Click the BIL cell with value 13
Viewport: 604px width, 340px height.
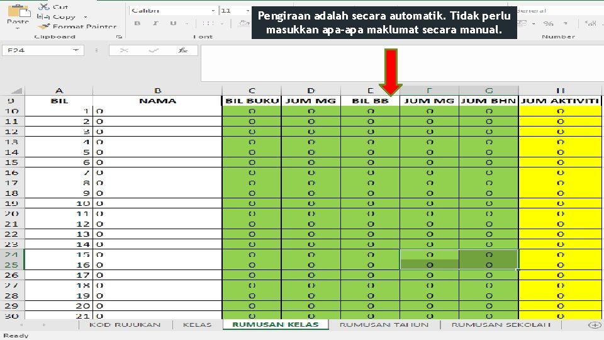coord(59,234)
